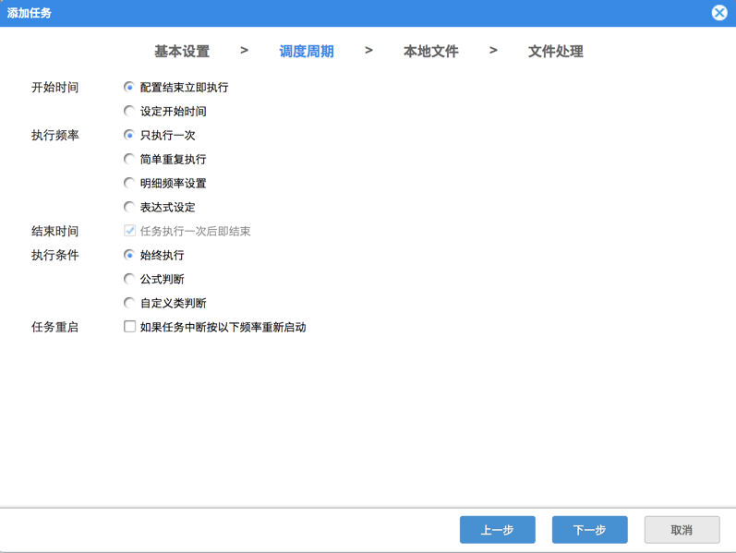Select 配置结束立即执行 start time option
Viewport: 736px width, 553px height.
click(129, 88)
